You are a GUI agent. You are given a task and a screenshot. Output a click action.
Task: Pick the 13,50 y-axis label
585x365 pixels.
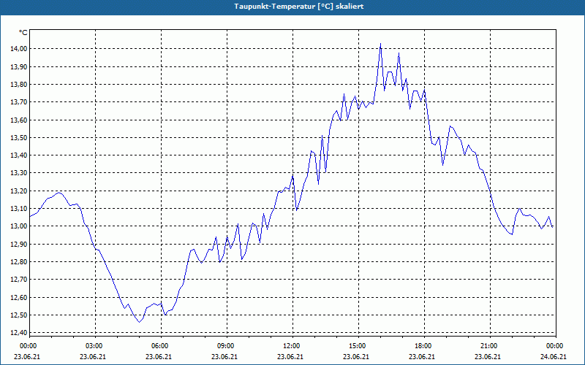tap(18, 138)
